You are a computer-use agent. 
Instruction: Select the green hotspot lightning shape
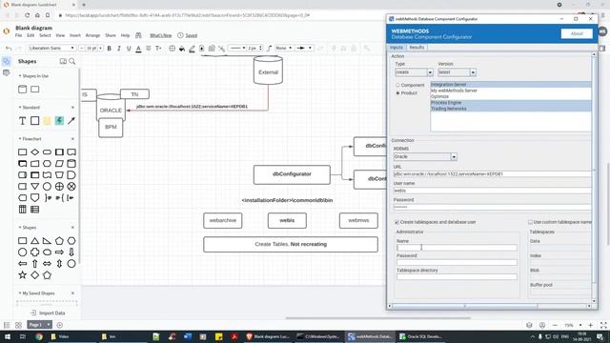click(x=59, y=121)
